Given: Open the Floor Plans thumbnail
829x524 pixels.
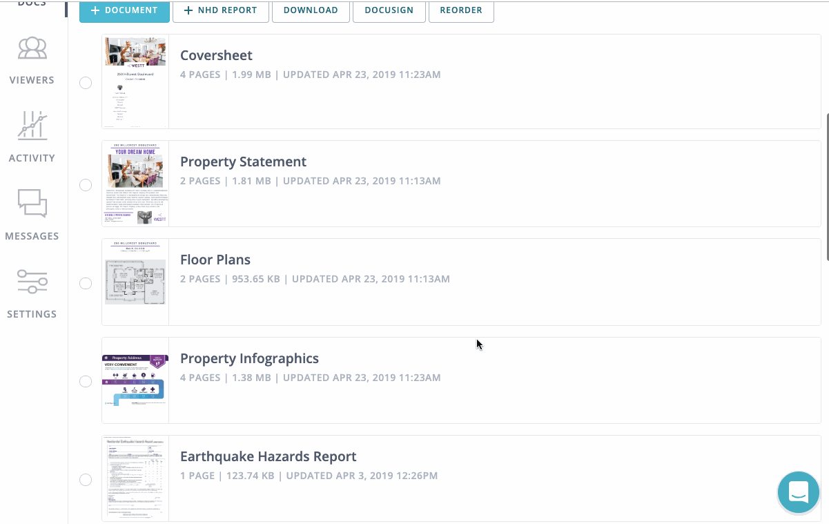Looking at the screenshot, I should tap(135, 282).
